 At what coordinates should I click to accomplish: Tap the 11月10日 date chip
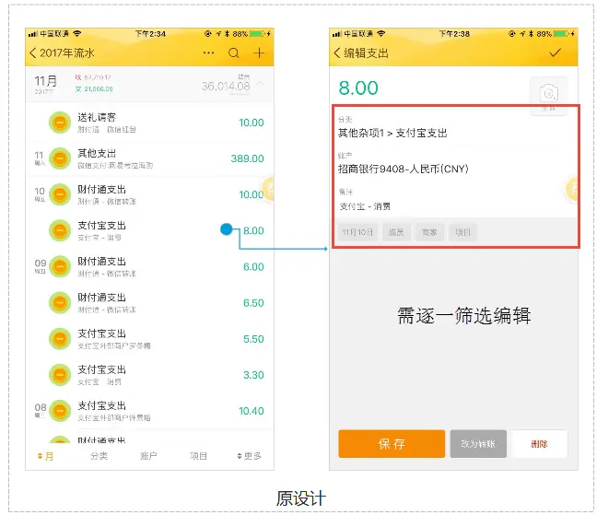point(357,232)
